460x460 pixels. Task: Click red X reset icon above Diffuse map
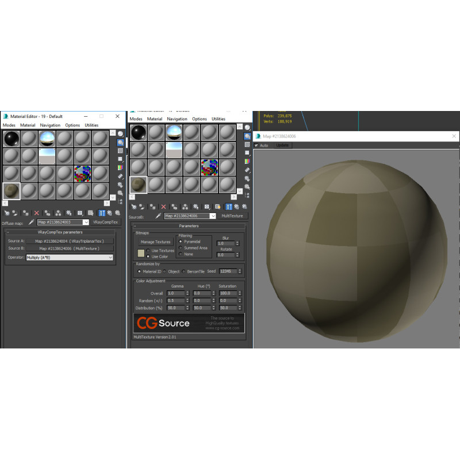[37, 213]
